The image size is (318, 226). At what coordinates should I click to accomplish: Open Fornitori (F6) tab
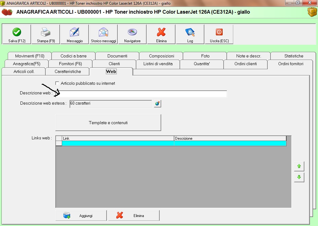(70, 64)
